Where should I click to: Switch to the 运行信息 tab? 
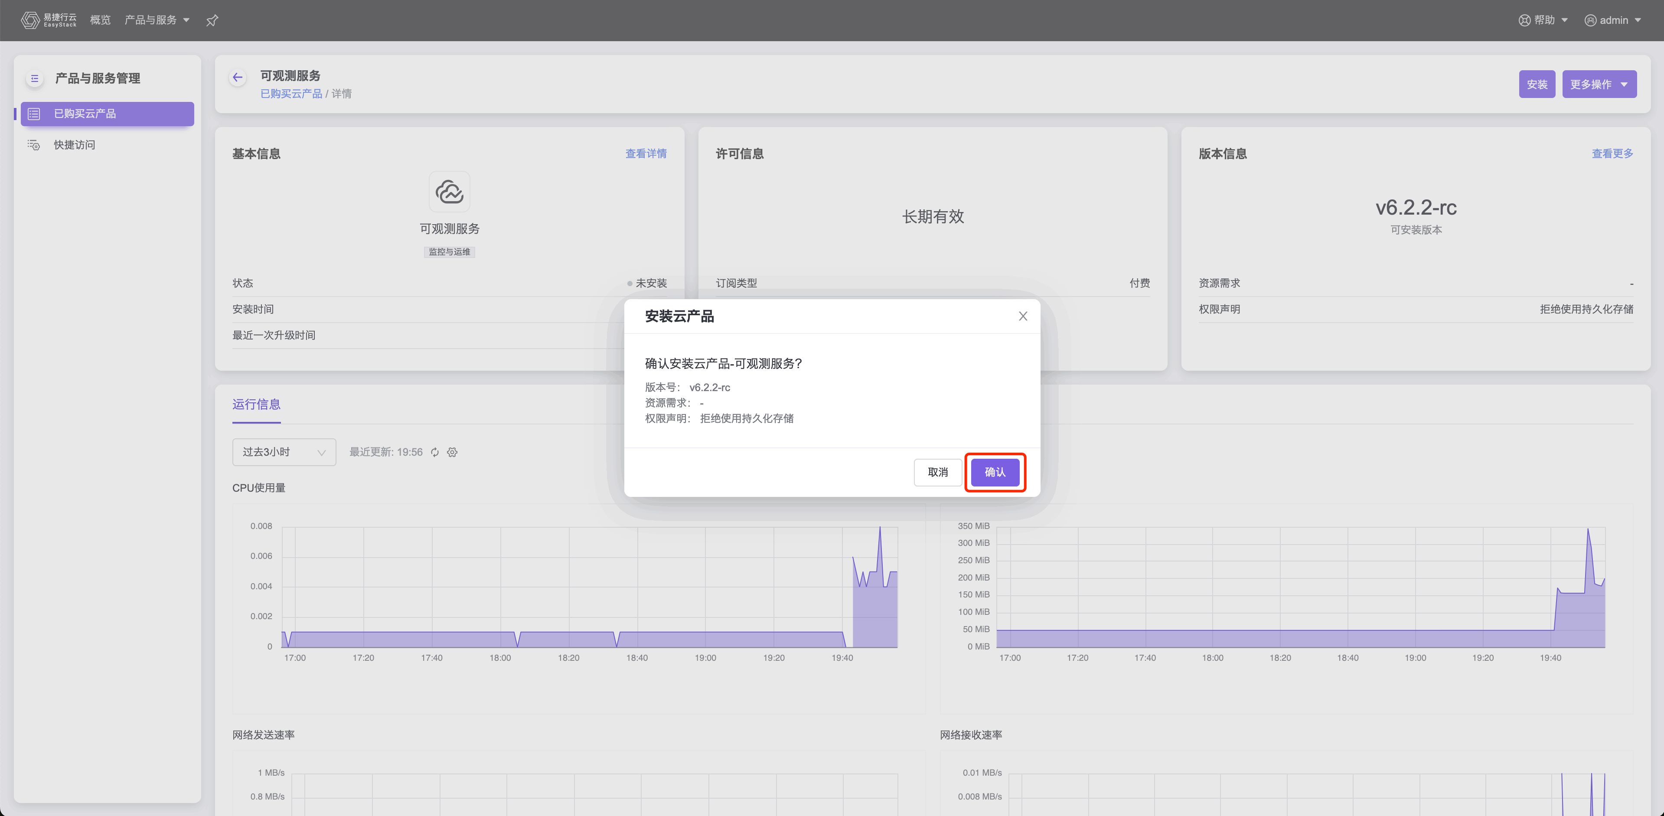(x=256, y=405)
